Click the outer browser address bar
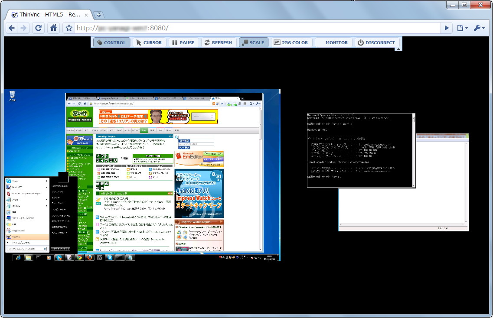 [256, 28]
